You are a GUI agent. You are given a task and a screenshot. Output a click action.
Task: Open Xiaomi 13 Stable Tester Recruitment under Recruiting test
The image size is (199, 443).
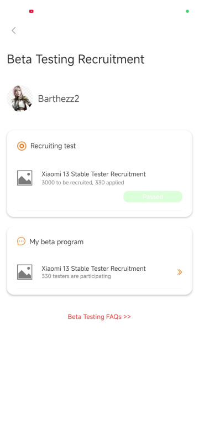coord(93,174)
